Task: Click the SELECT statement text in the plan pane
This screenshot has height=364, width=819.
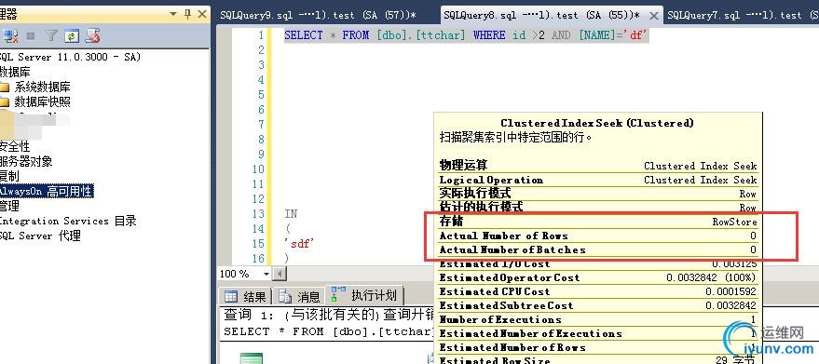Action: 329,331
